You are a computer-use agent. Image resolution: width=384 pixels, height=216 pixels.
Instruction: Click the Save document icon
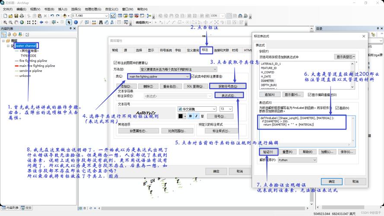pyautogui.click(x=16, y=16)
